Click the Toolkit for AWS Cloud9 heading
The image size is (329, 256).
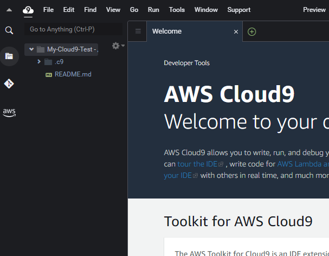click(238, 221)
